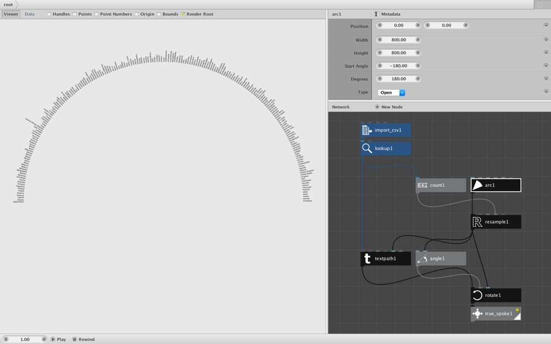Viewport: 551px width, 344px height.
Task: Select the count1 node label
Action: pyautogui.click(x=437, y=185)
